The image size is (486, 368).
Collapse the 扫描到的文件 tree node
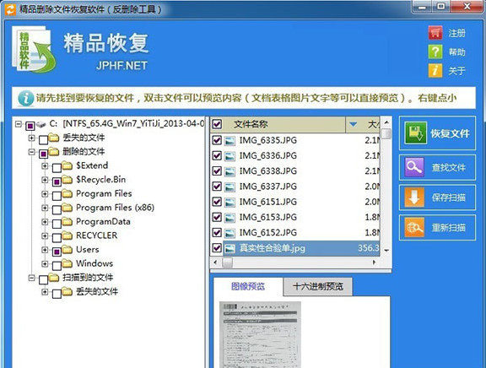coord(31,278)
